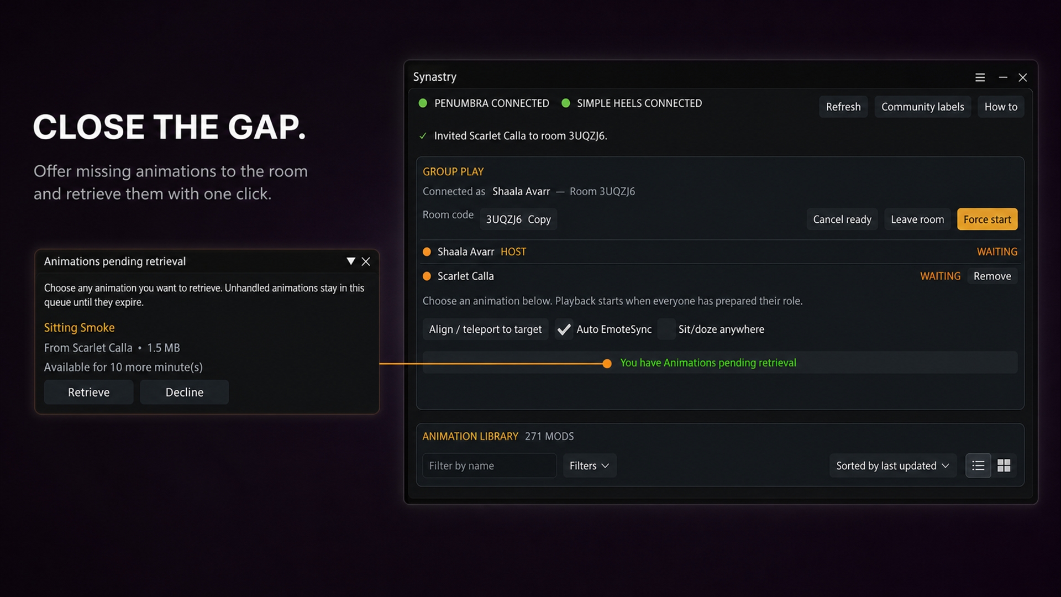Screen dimensions: 1061x597
Task: Minimize the Synastry window
Action: [1003, 77]
